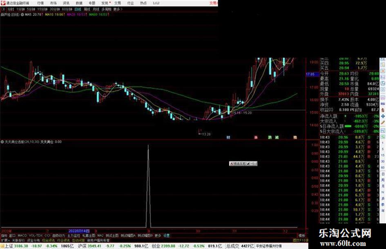Click the round icon beside the MA5 label
The height and width of the screenshot is (249, 386).
tap(22, 15)
